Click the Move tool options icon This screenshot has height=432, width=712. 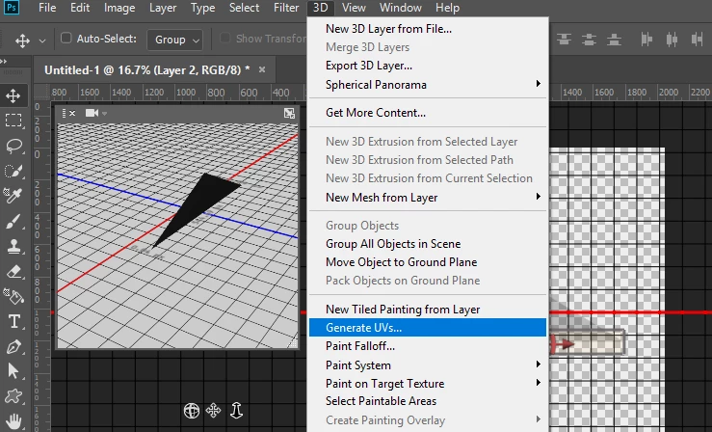pyautogui.click(x=22, y=40)
